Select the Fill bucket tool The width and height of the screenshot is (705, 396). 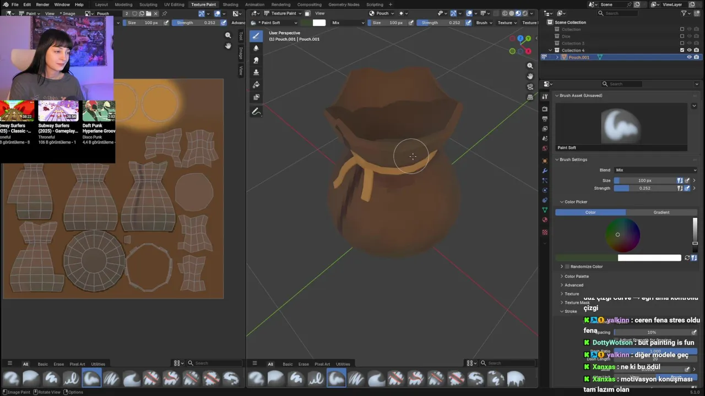[x=256, y=85]
